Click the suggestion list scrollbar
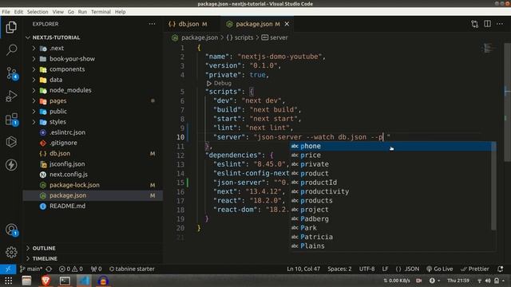 [493, 186]
